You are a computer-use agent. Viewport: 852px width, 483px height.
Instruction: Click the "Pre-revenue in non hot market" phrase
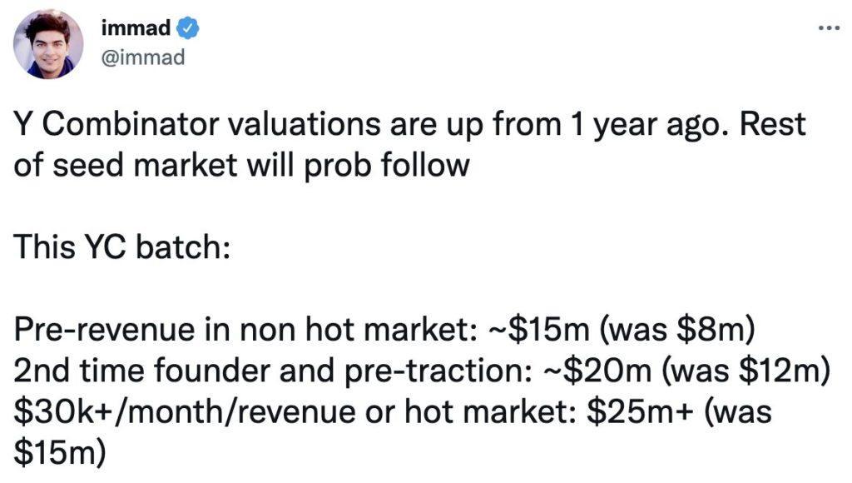click(x=243, y=330)
